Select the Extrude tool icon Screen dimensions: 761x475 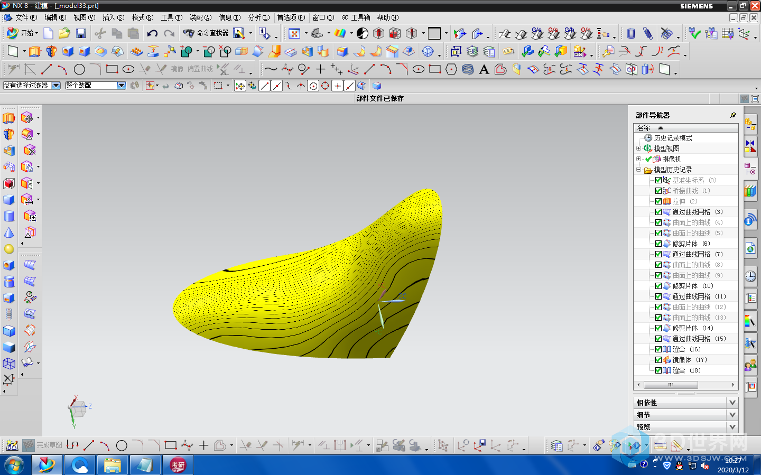(35, 52)
